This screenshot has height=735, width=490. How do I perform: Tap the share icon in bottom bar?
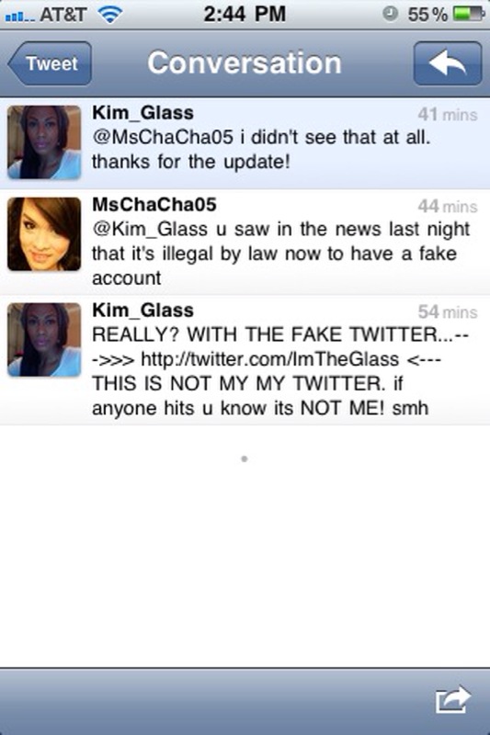[x=452, y=700]
